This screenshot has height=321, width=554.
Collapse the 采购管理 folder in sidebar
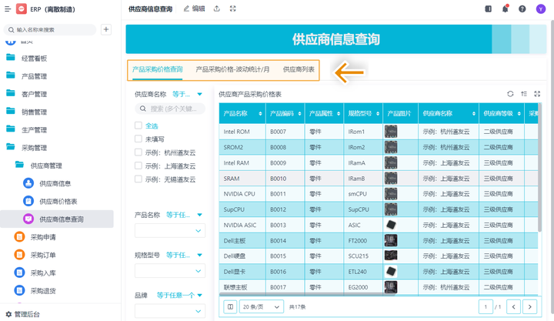pos(34,147)
